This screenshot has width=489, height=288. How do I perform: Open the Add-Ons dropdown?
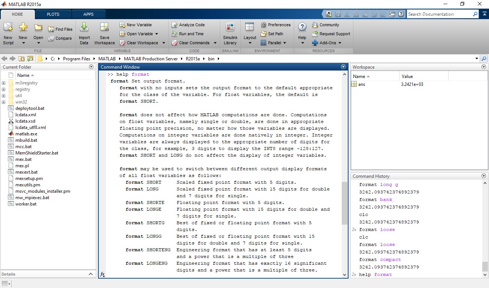tap(340, 43)
